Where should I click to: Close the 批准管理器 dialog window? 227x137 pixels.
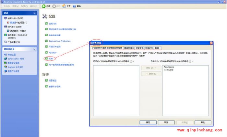[211, 43]
